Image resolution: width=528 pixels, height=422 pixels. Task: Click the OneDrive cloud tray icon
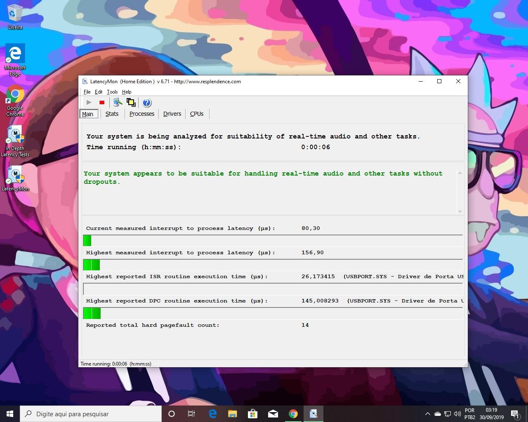(438, 414)
